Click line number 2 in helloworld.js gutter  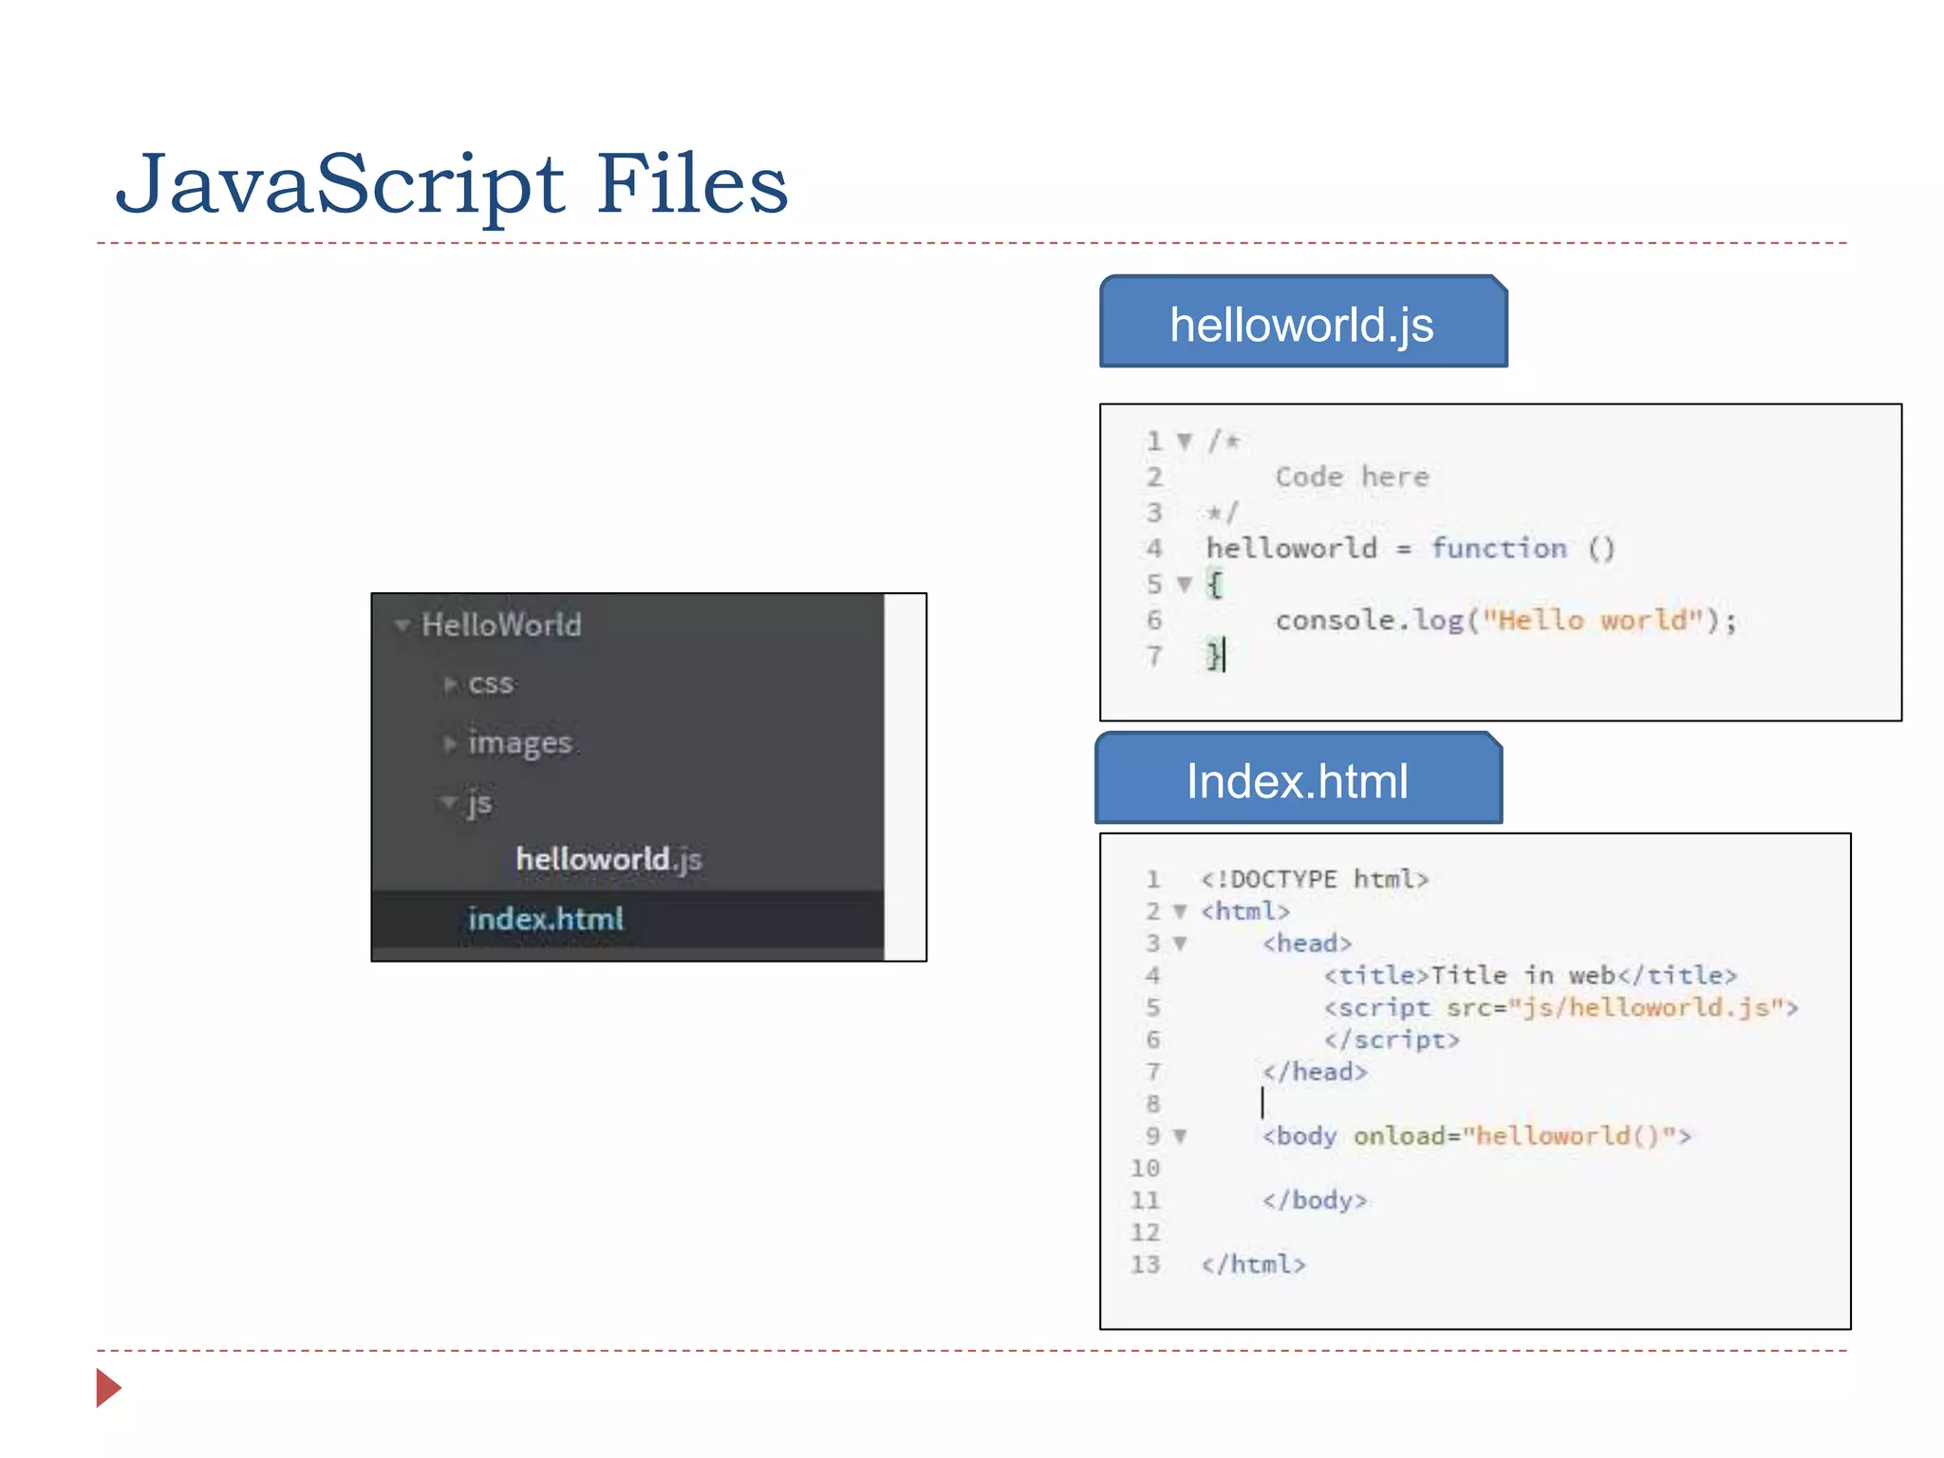click(1154, 477)
